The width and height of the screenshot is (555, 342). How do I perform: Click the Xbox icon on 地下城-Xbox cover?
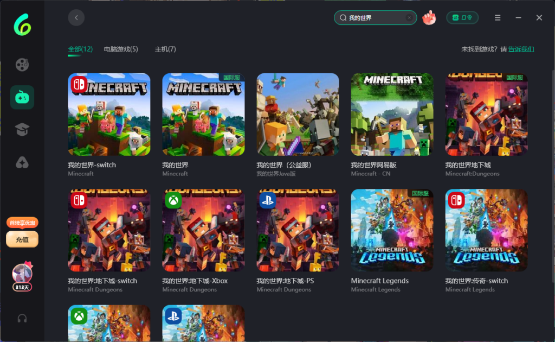pyautogui.click(x=173, y=200)
